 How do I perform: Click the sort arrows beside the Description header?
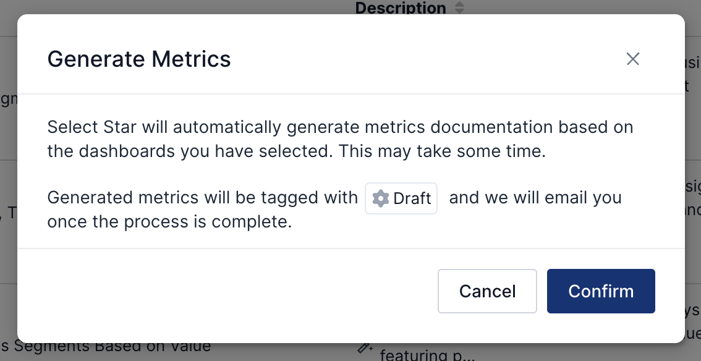pos(459,8)
